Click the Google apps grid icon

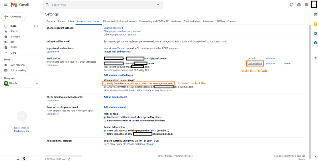pos(306,5)
